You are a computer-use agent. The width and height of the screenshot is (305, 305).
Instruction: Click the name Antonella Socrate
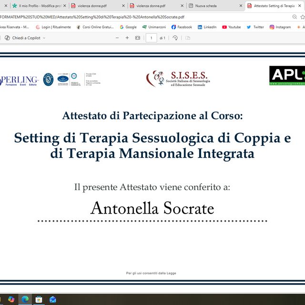152,208
